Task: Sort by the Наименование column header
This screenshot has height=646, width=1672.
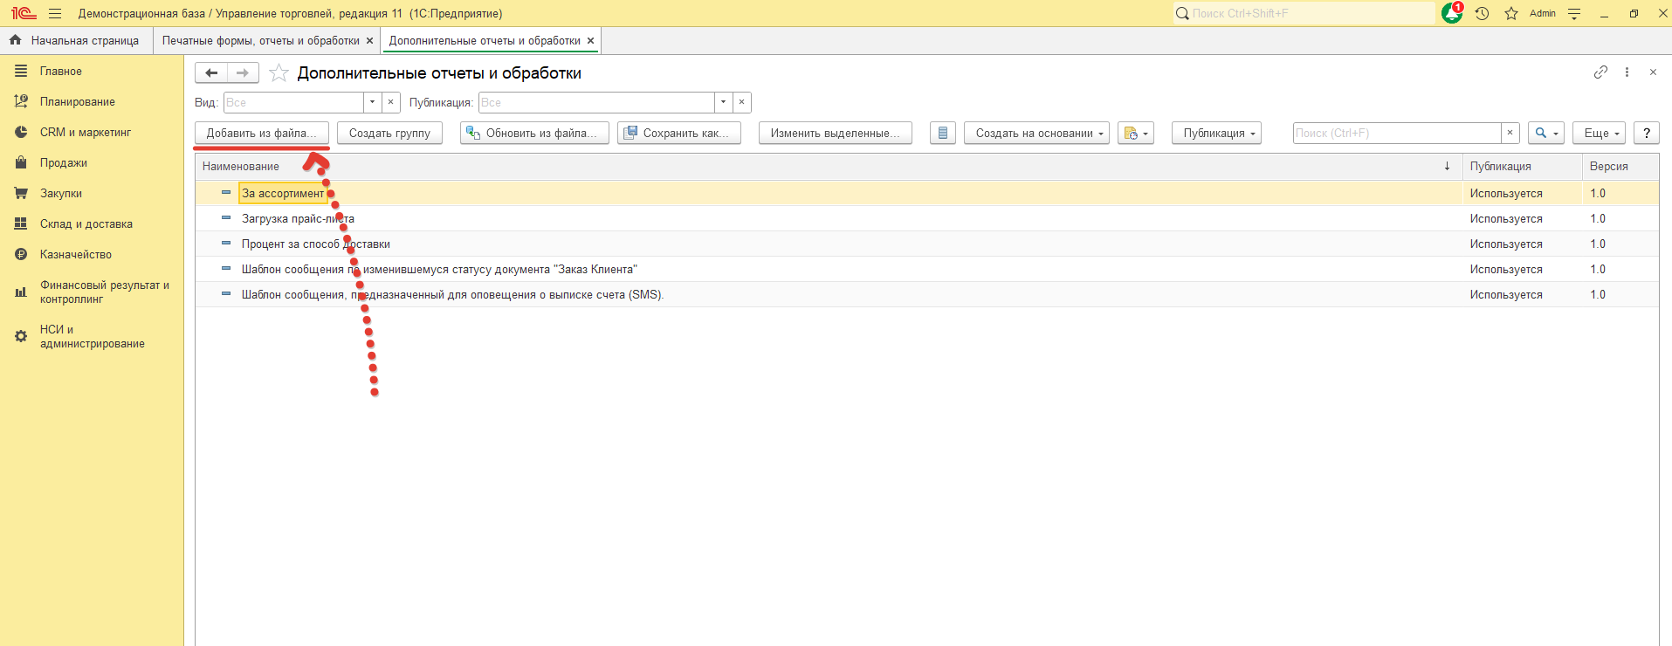Action: pyautogui.click(x=241, y=167)
